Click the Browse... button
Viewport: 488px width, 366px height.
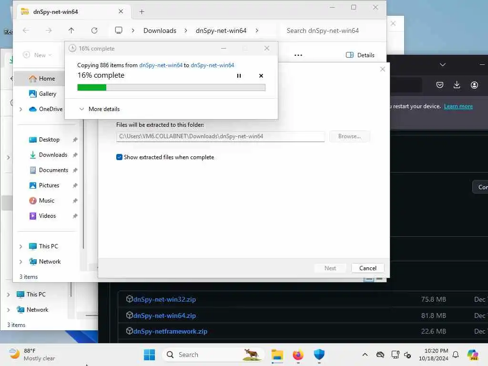349,136
